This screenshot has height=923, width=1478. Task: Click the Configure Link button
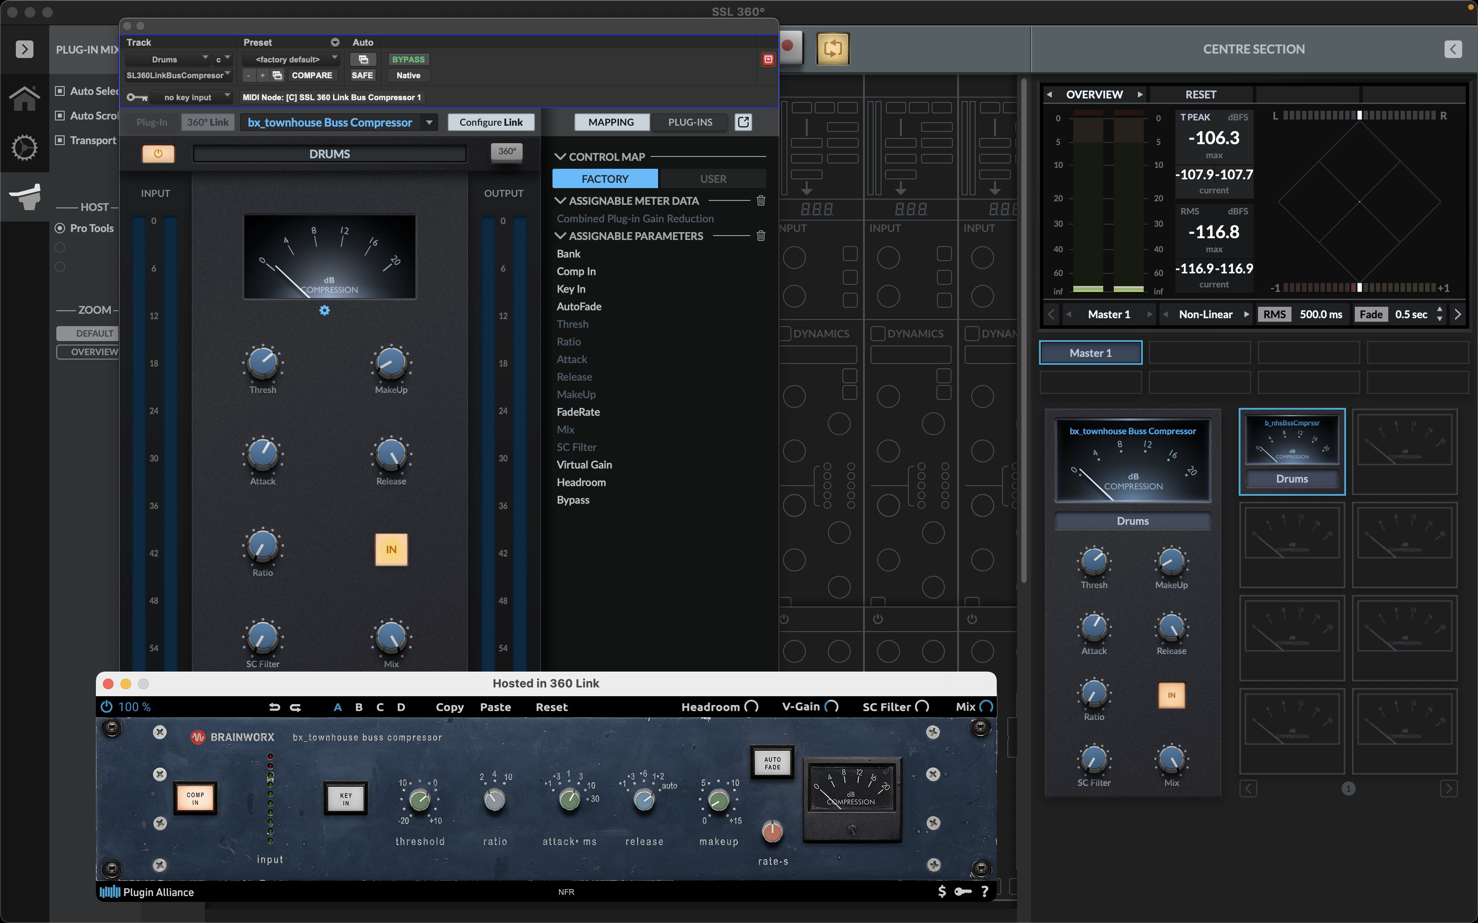pos(491,122)
